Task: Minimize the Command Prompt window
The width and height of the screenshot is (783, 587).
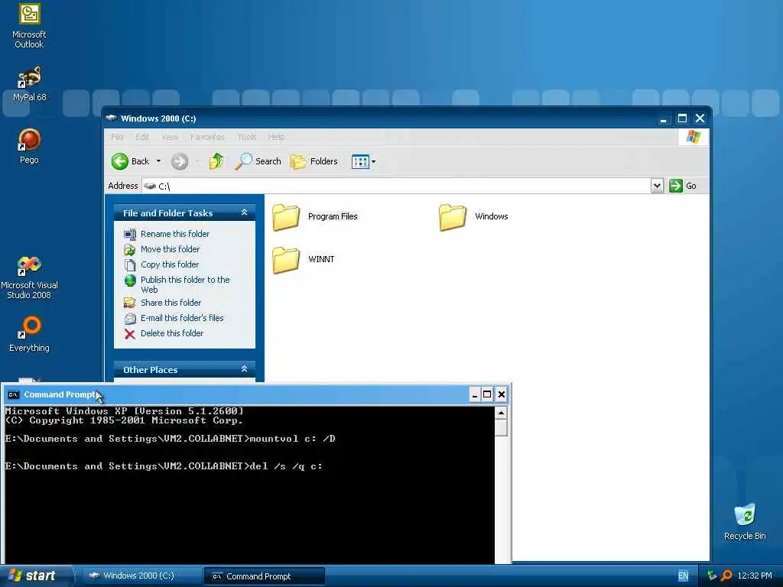Action: pos(475,395)
